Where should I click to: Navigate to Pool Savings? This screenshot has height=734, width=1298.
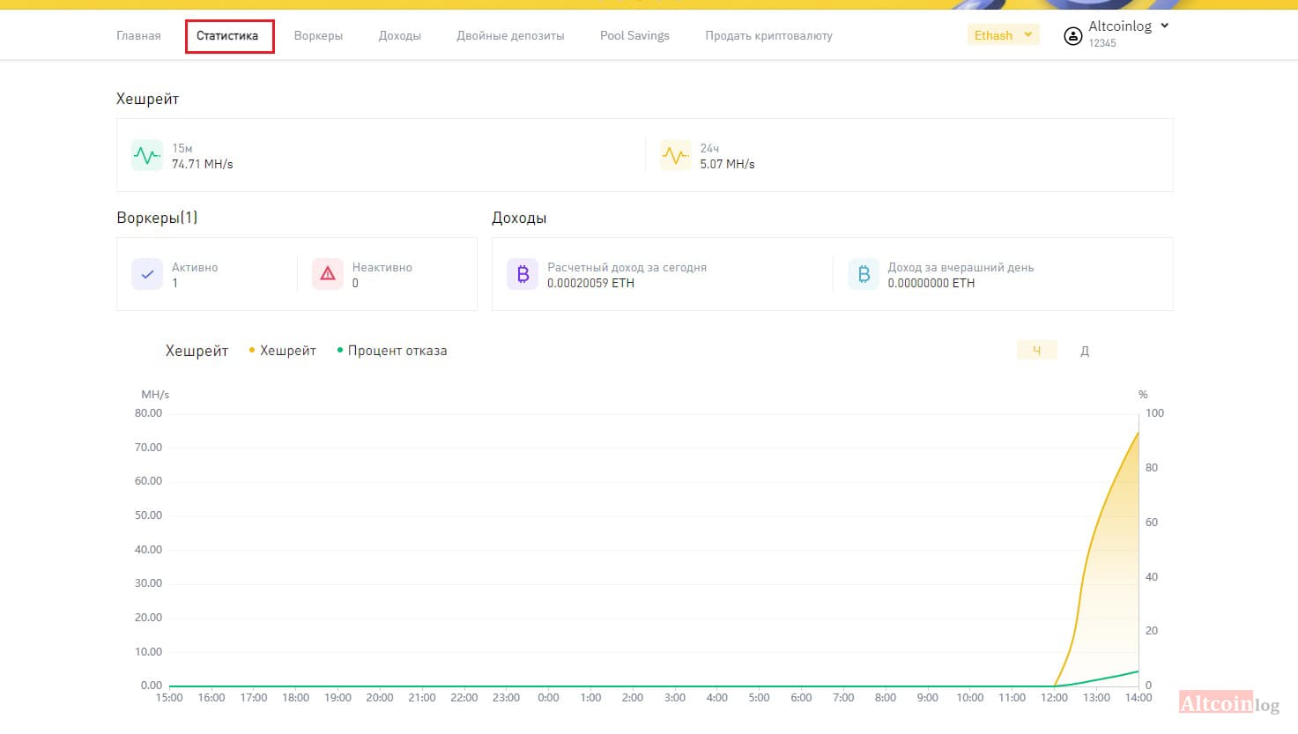pyautogui.click(x=634, y=36)
